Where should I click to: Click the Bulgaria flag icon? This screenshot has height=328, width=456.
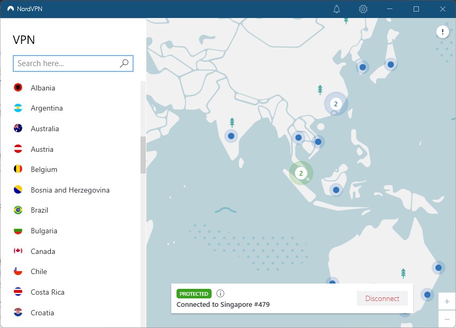(x=18, y=231)
